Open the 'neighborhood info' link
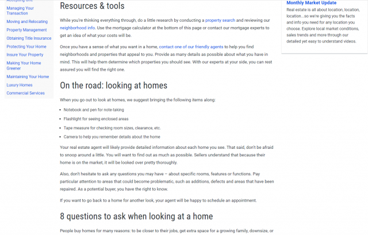Viewport: 368px width, 235px height. (x=78, y=27)
